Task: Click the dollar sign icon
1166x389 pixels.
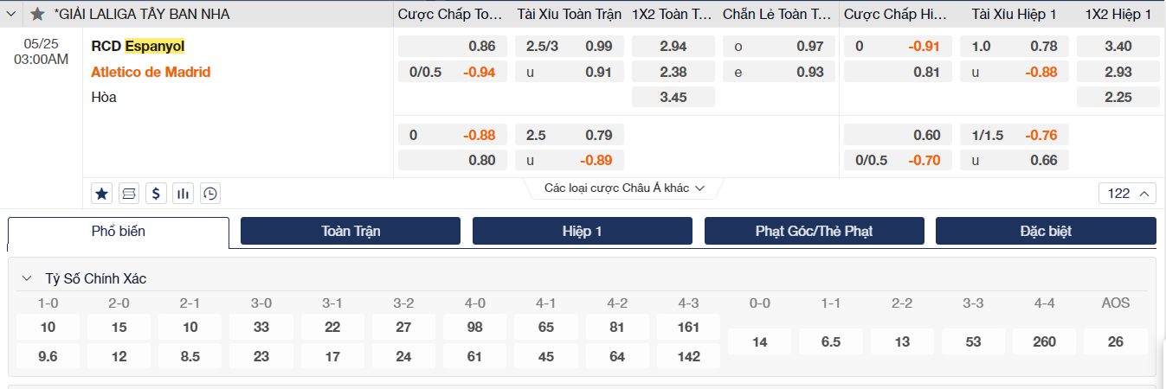Action: pos(156,193)
